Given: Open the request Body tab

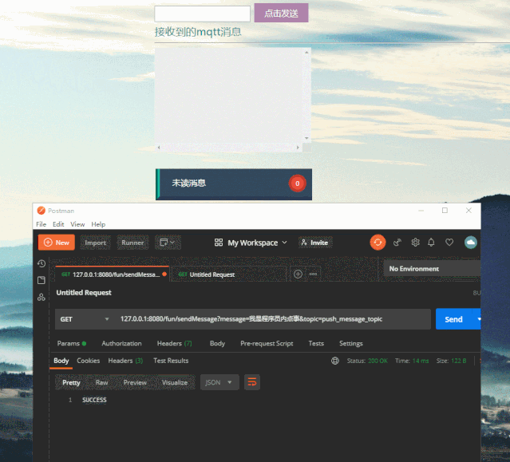Looking at the screenshot, I should 217,343.
